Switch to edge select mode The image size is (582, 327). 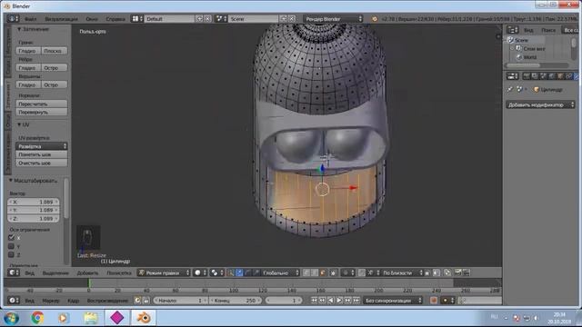point(315,272)
